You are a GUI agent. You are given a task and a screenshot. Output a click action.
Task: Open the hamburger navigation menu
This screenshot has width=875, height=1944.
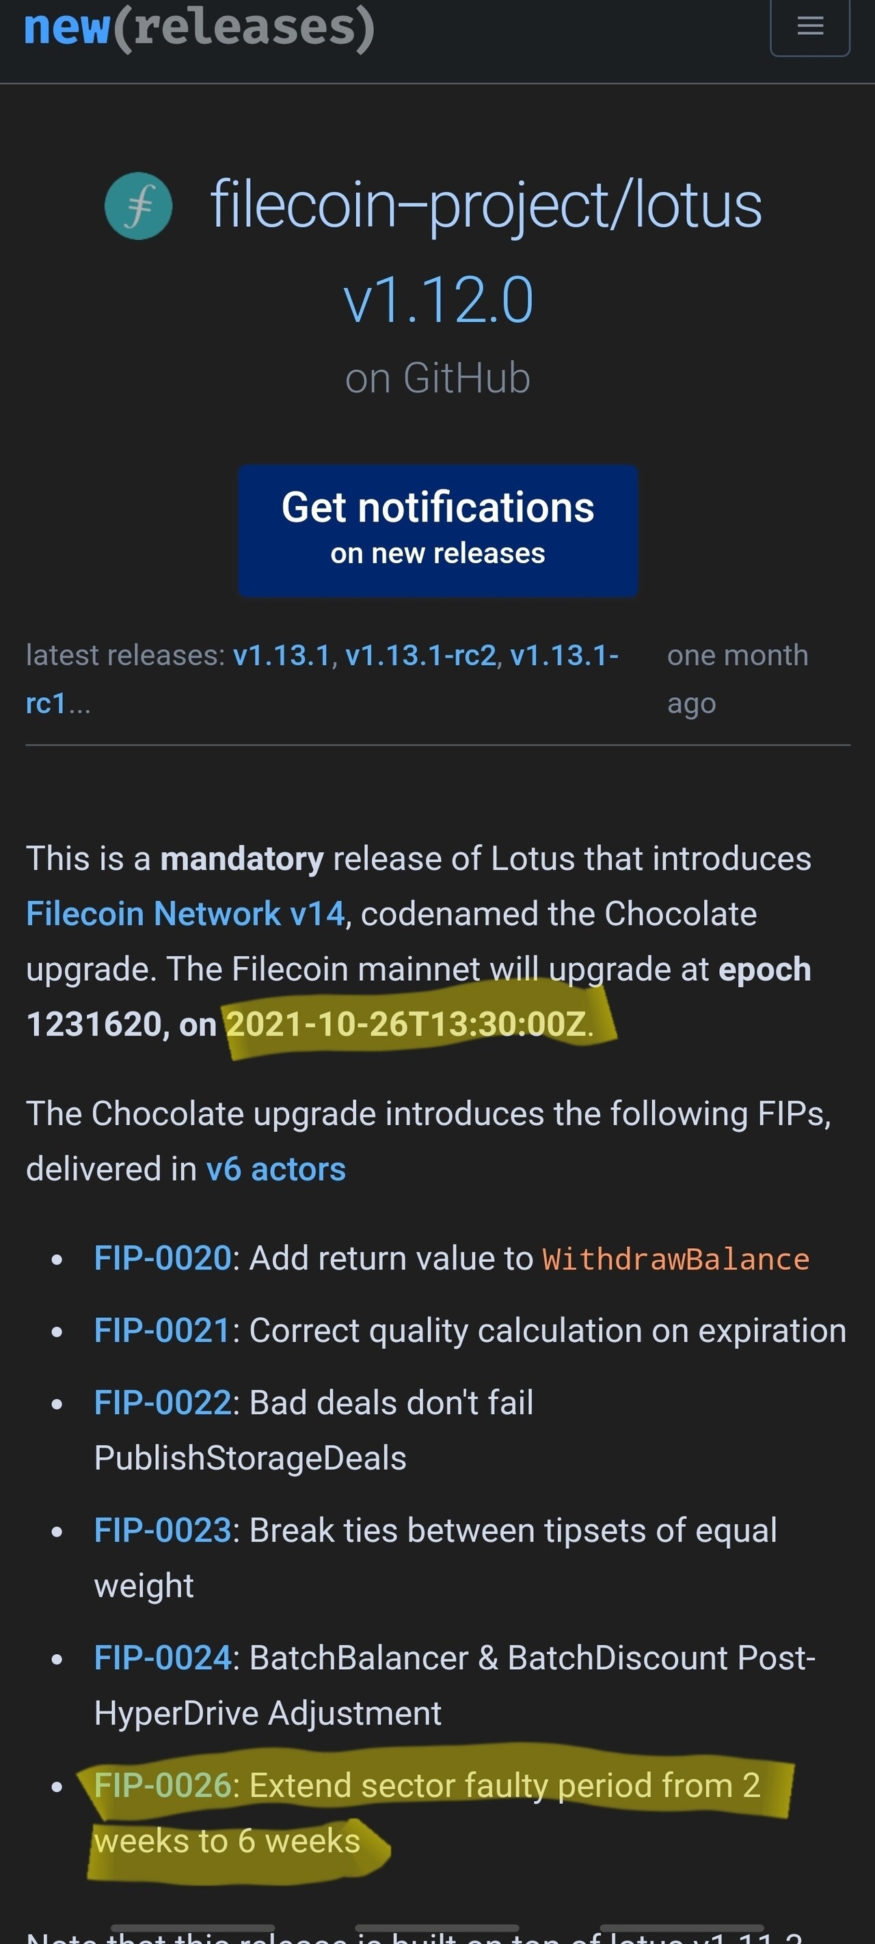pos(809,27)
